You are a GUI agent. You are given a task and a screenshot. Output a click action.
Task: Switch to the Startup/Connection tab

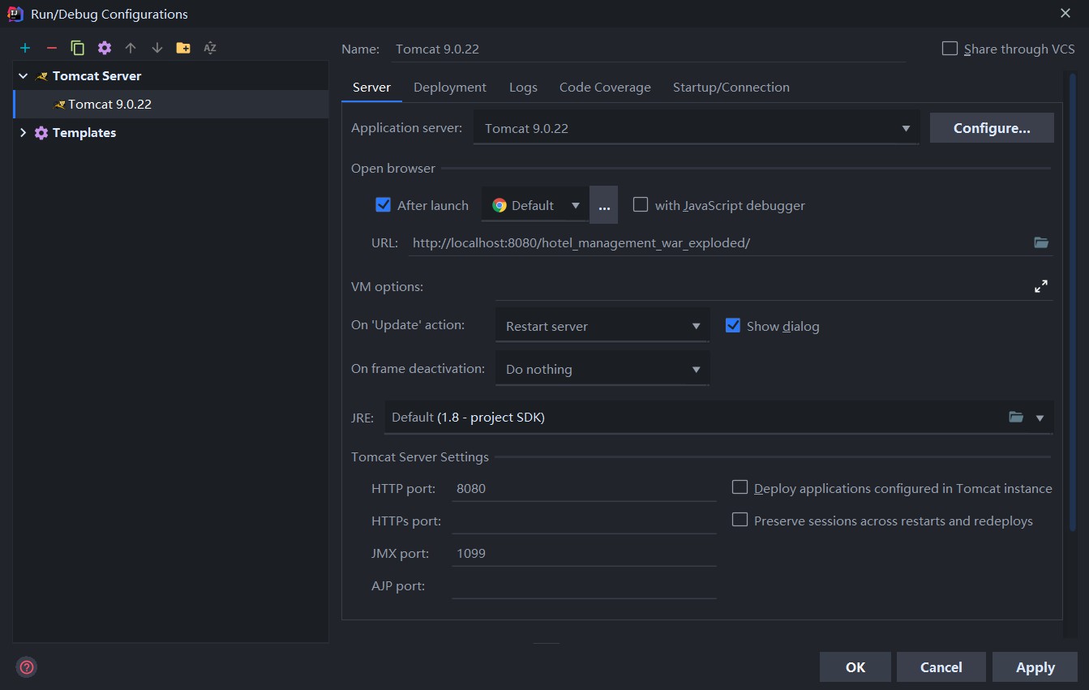click(x=731, y=88)
